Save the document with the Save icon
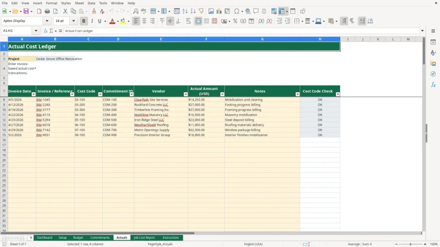The width and height of the screenshot is (440, 247). (x=26, y=11)
